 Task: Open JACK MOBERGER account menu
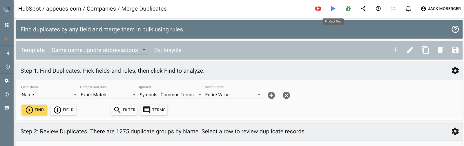click(x=441, y=9)
